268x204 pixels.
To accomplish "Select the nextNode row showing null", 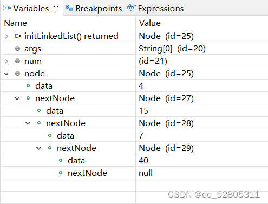I will click(134, 173).
